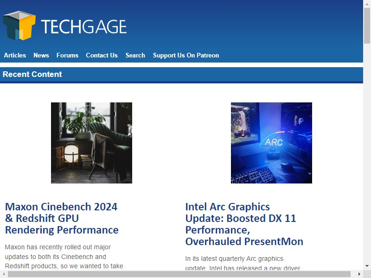371x278 pixels.
Task: Select Contact Us in the navigation
Action: pyautogui.click(x=102, y=55)
